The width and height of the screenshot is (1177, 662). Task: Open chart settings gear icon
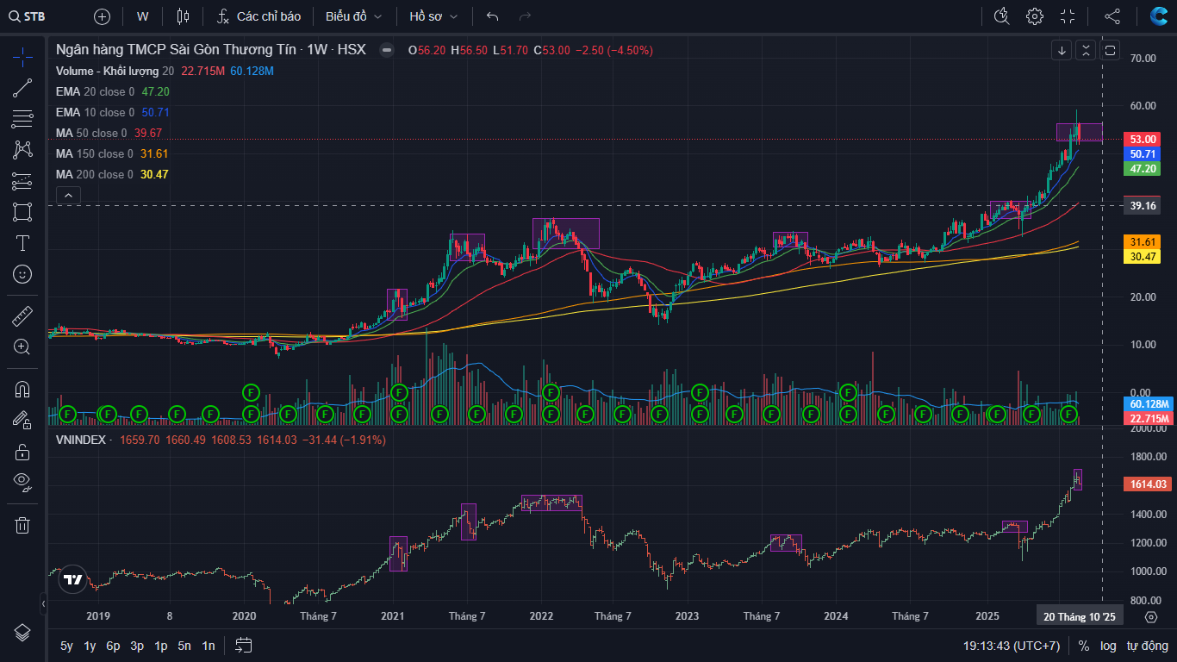pyautogui.click(x=1034, y=16)
